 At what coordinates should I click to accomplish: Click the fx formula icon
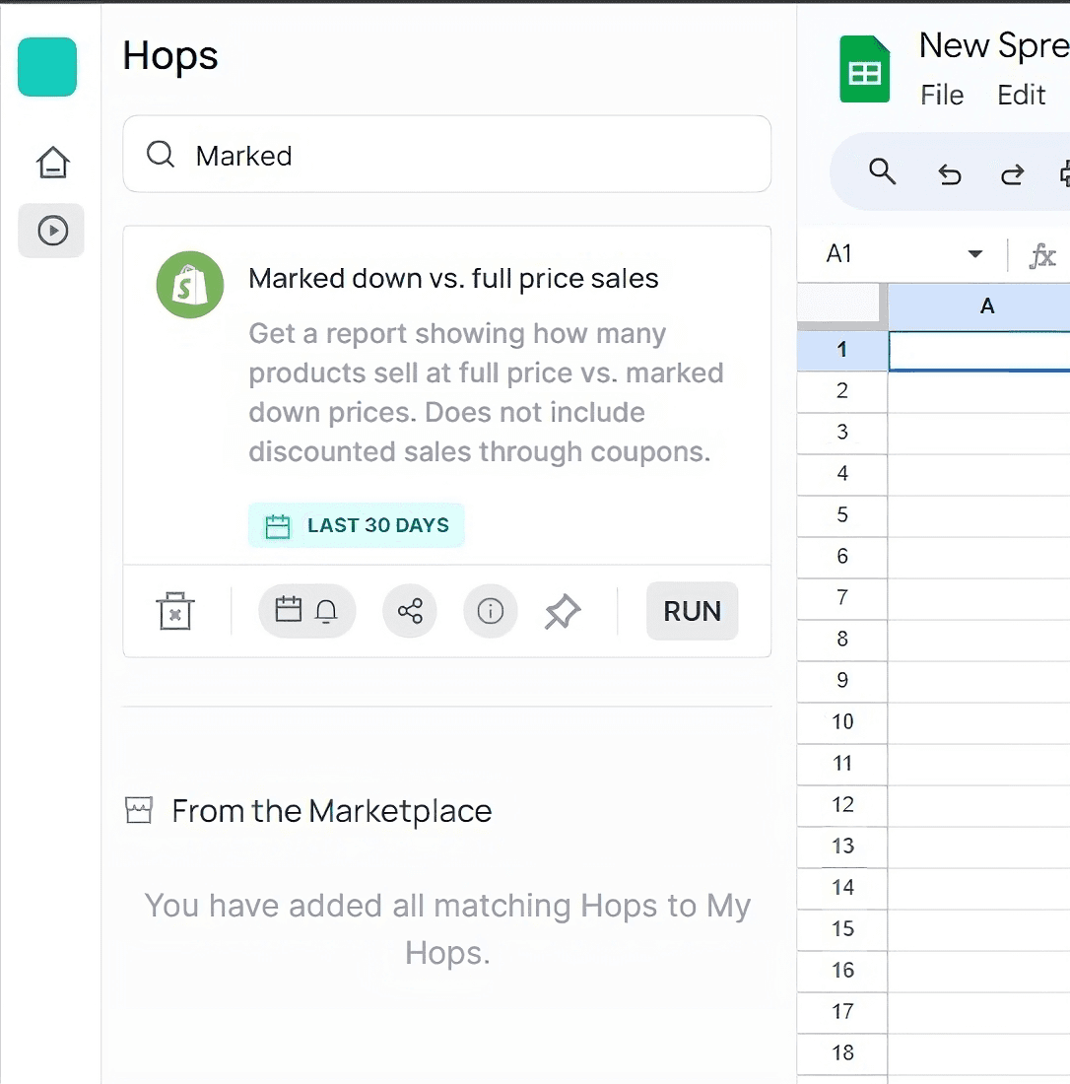pos(1041,256)
